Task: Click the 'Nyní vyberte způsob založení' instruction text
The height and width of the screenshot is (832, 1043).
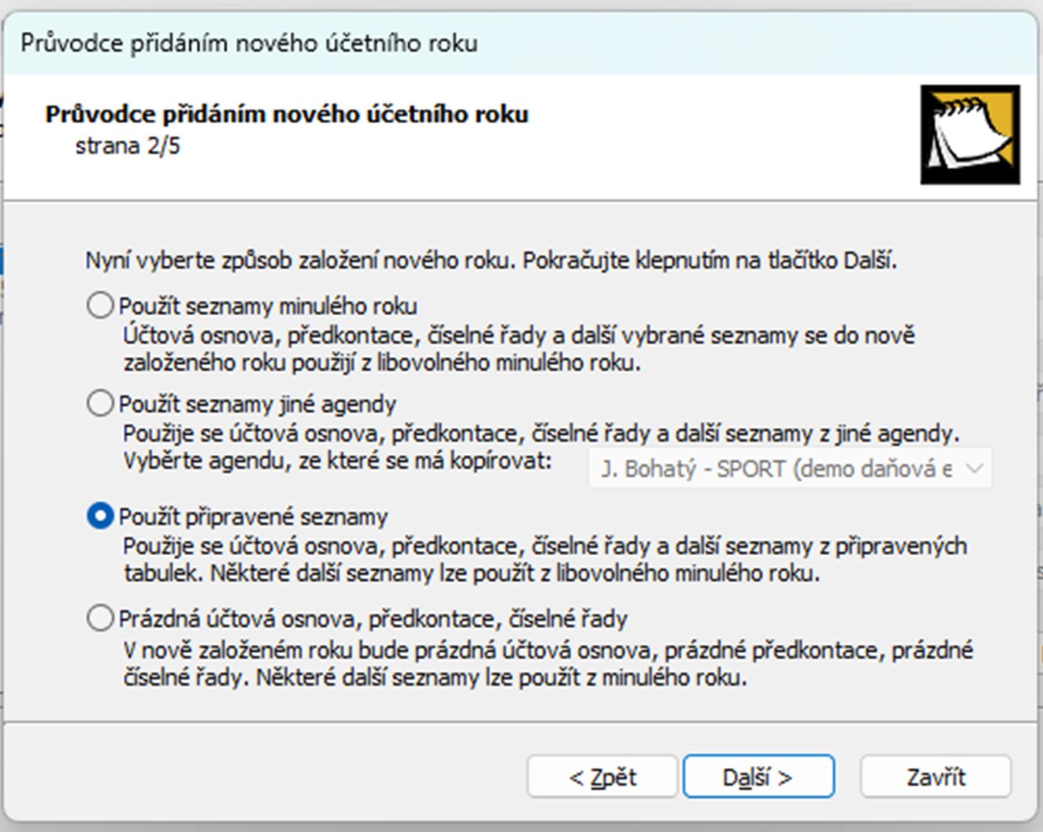Action: coord(491,260)
